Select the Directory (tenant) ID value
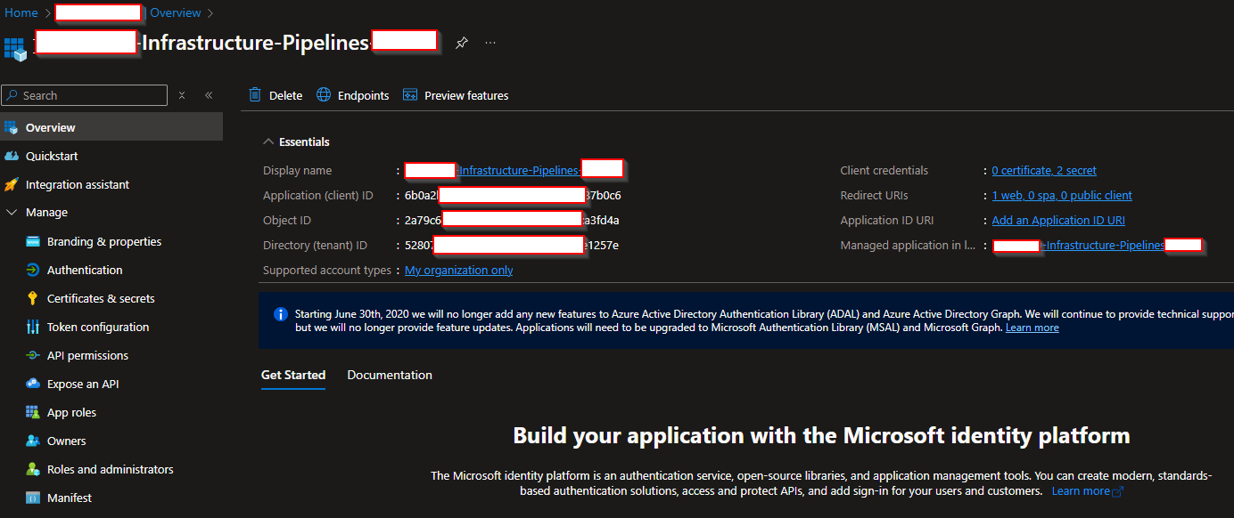 click(512, 245)
